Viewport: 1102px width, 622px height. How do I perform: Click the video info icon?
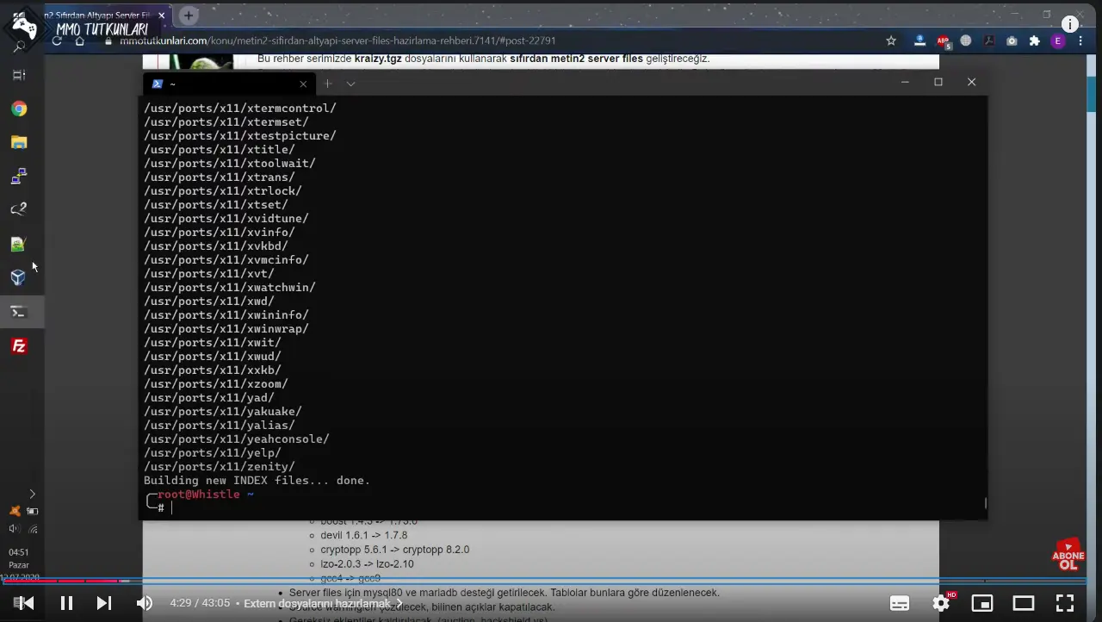[1070, 24]
